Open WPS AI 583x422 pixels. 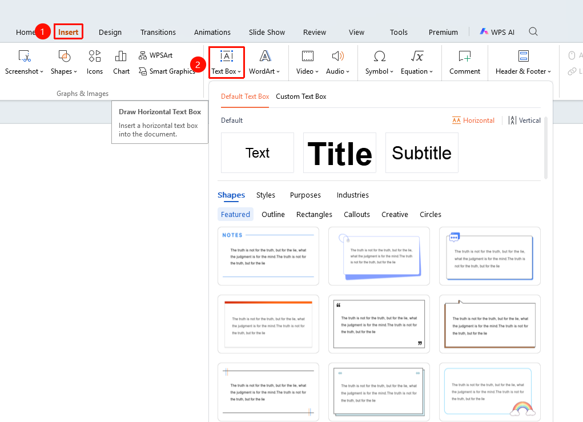pos(497,32)
